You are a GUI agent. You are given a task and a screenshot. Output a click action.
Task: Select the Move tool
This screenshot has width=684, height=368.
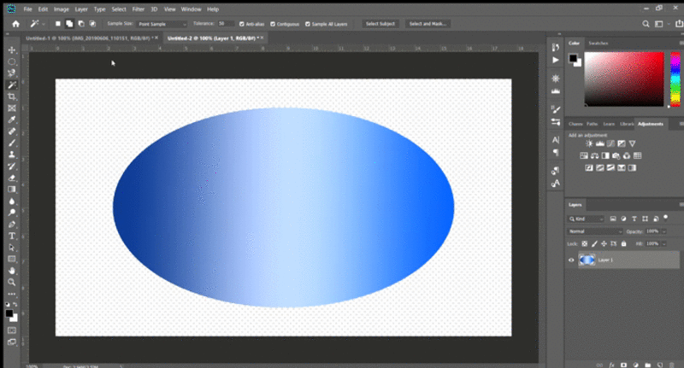[x=12, y=50]
